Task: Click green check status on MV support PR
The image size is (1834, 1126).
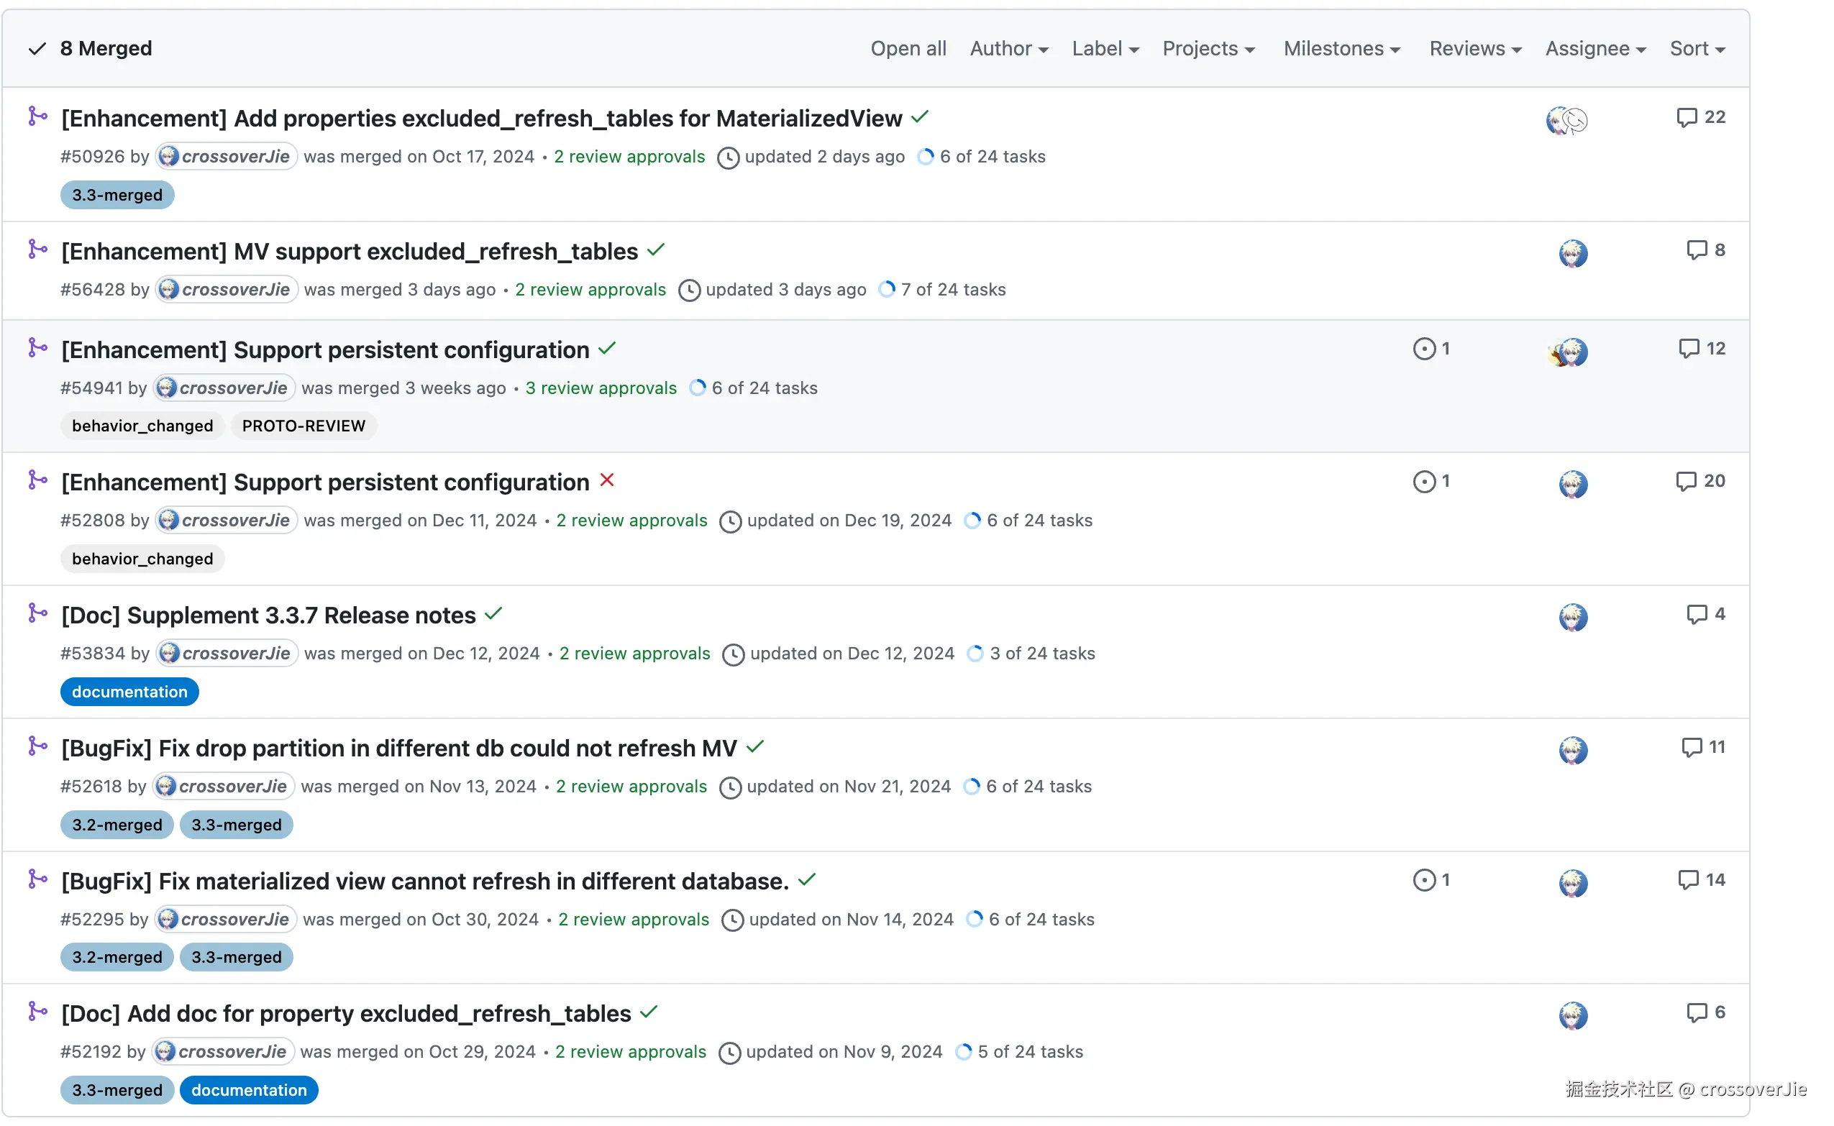Action: tap(655, 250)
